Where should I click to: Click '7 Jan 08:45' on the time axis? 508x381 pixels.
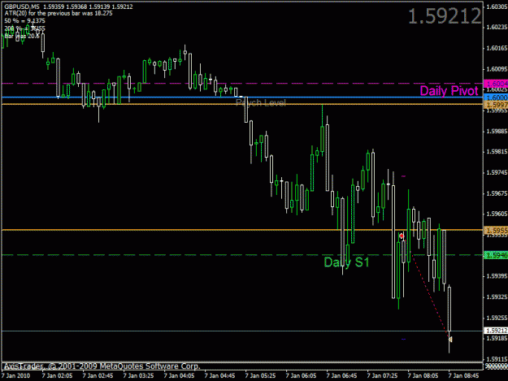463,375
